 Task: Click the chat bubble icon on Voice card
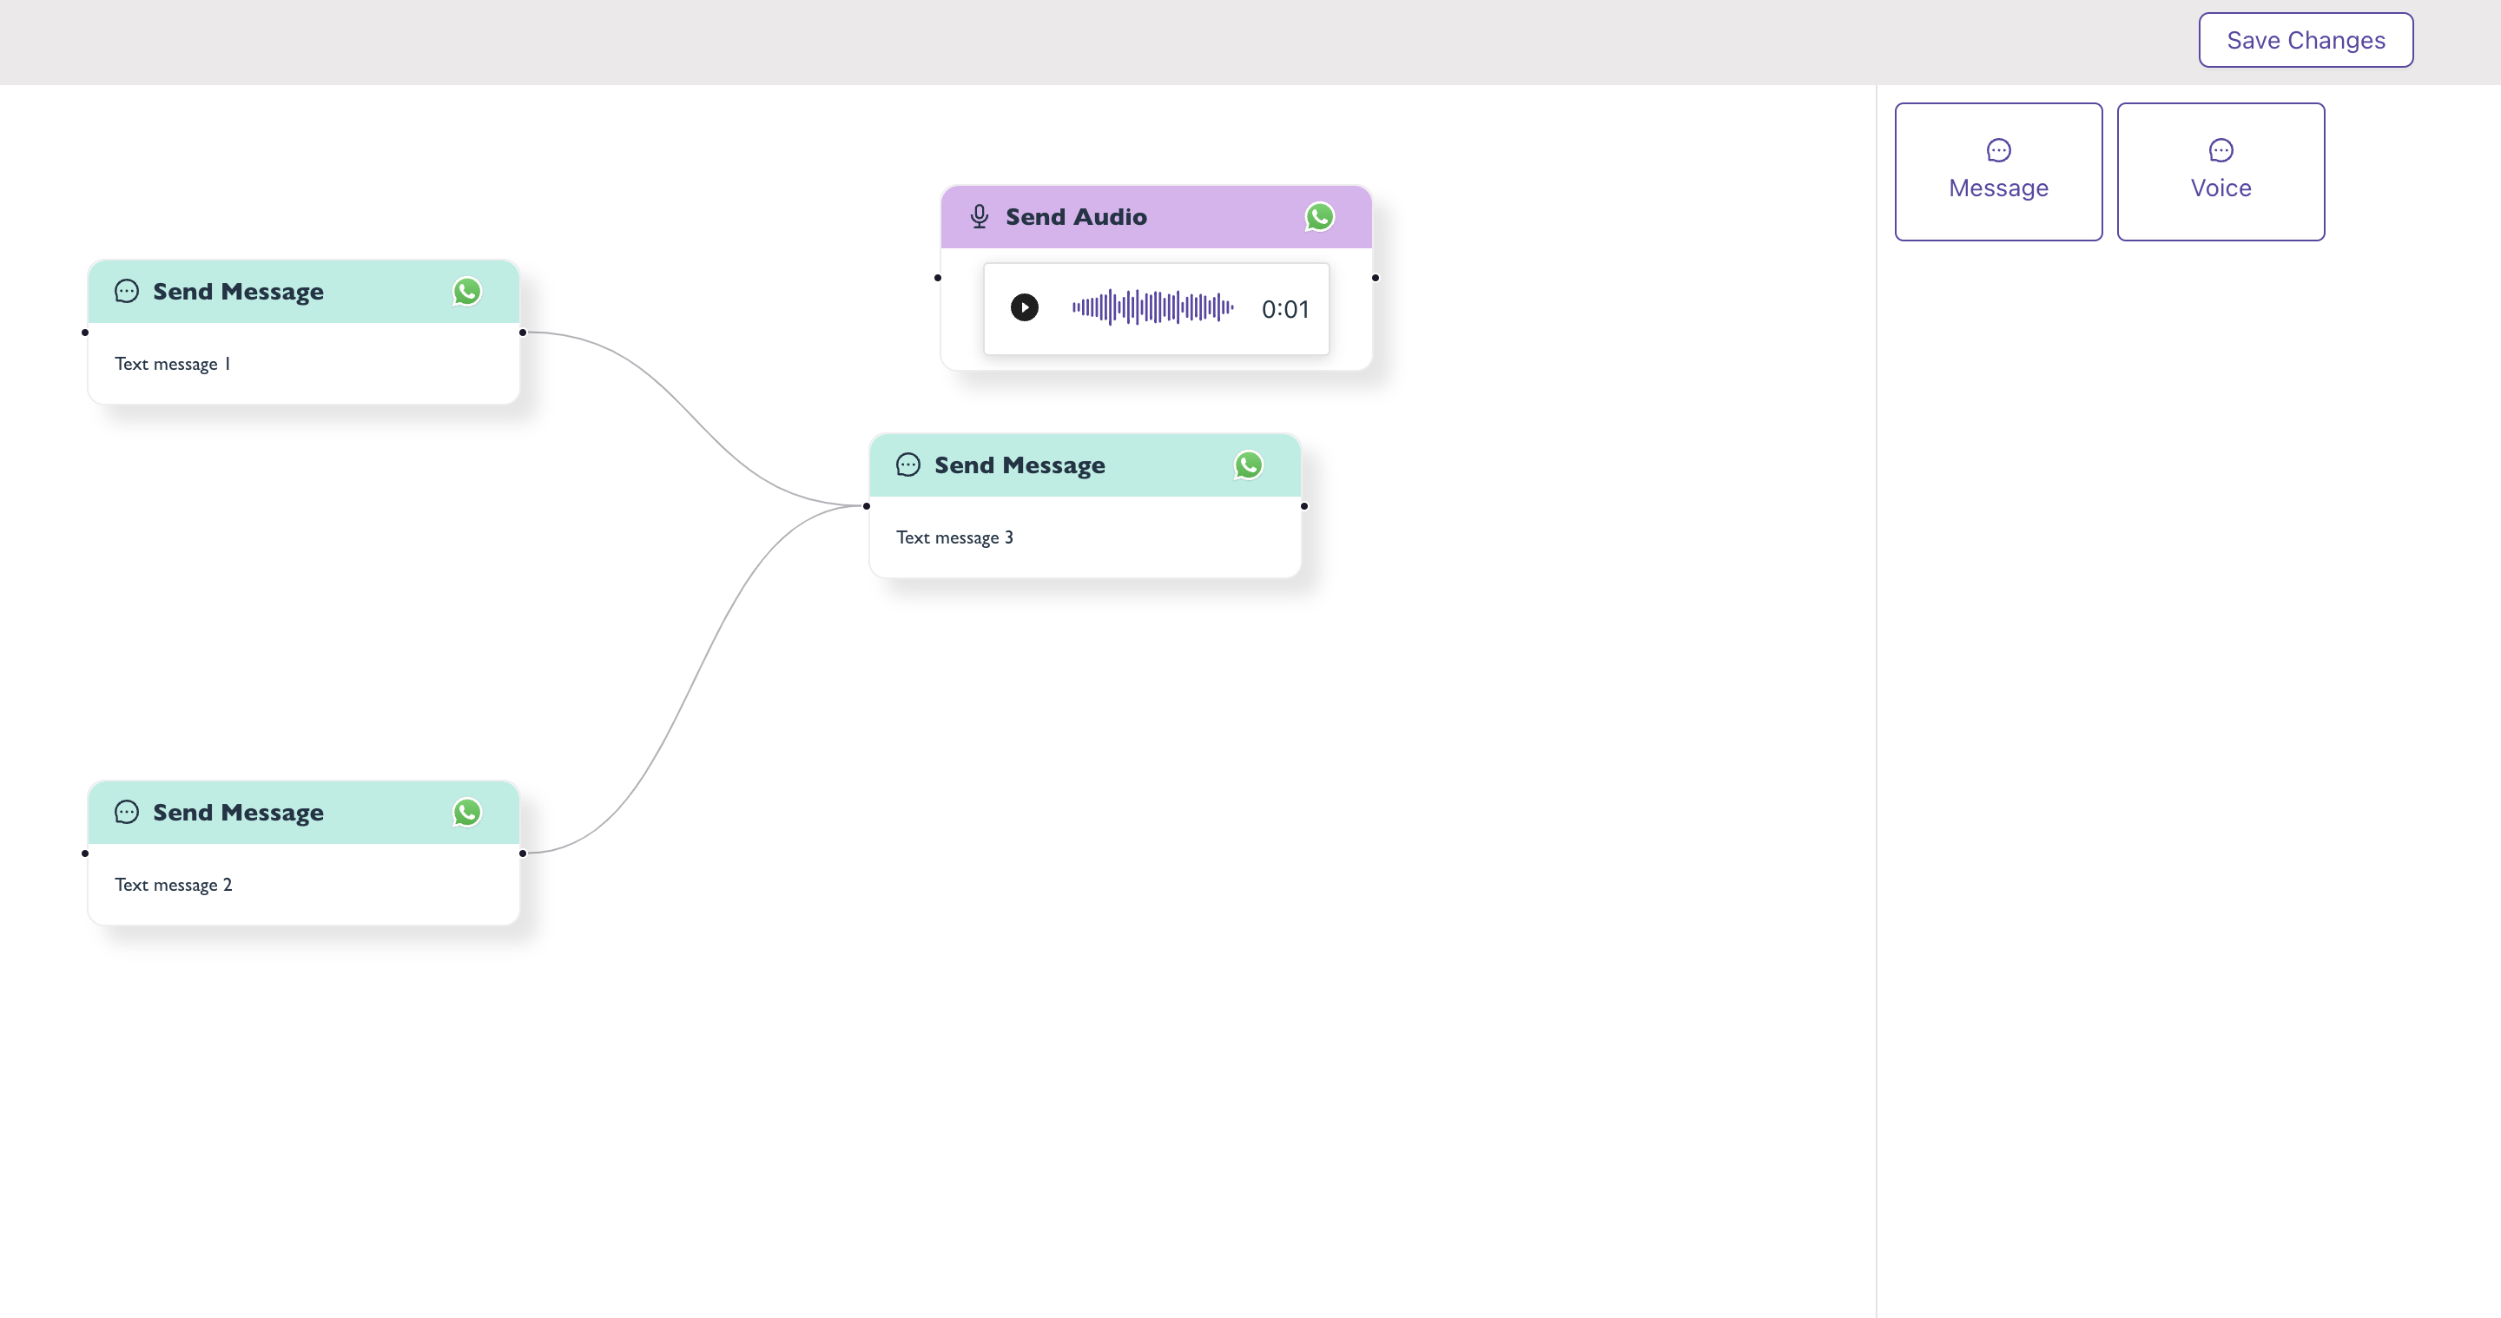click(2221, 150)
